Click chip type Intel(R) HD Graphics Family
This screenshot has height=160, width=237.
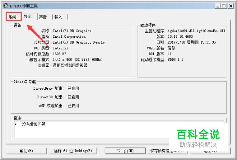[x=79, y=42]
